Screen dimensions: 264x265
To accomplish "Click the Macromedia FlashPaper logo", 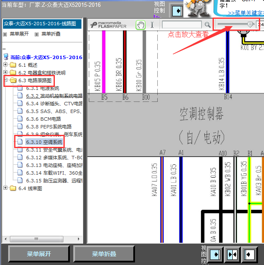I will pos(108,25).
